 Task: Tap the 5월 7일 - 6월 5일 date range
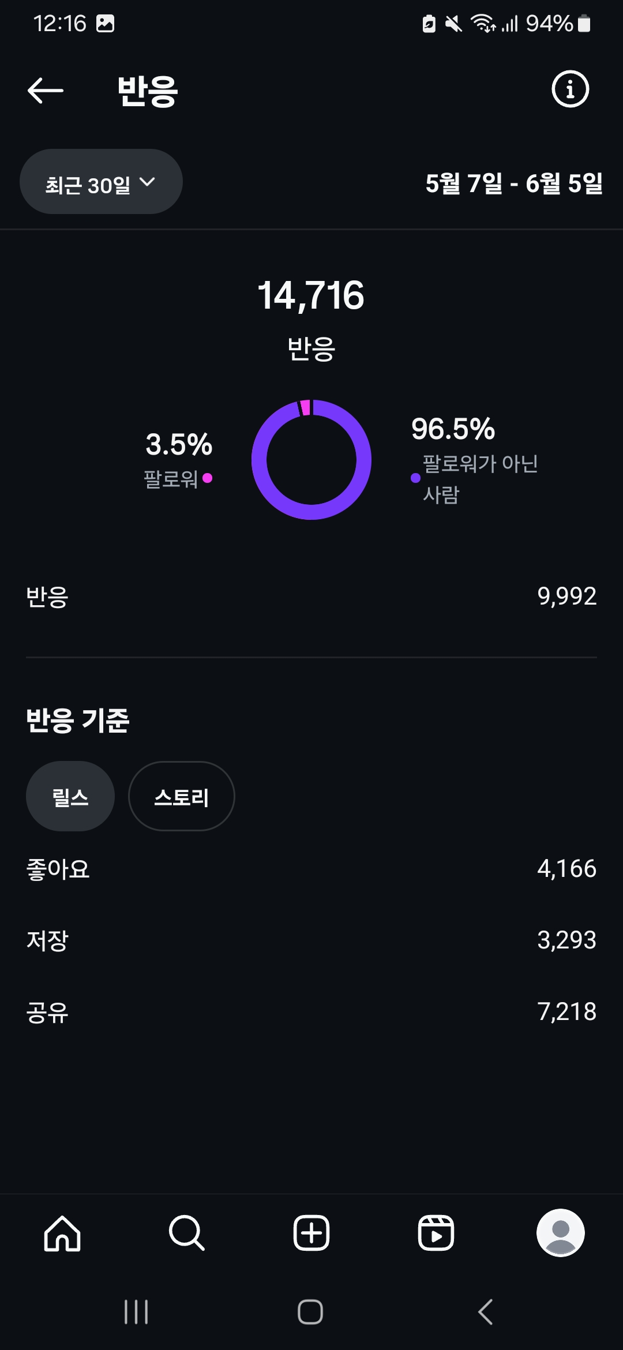point(513,183)
